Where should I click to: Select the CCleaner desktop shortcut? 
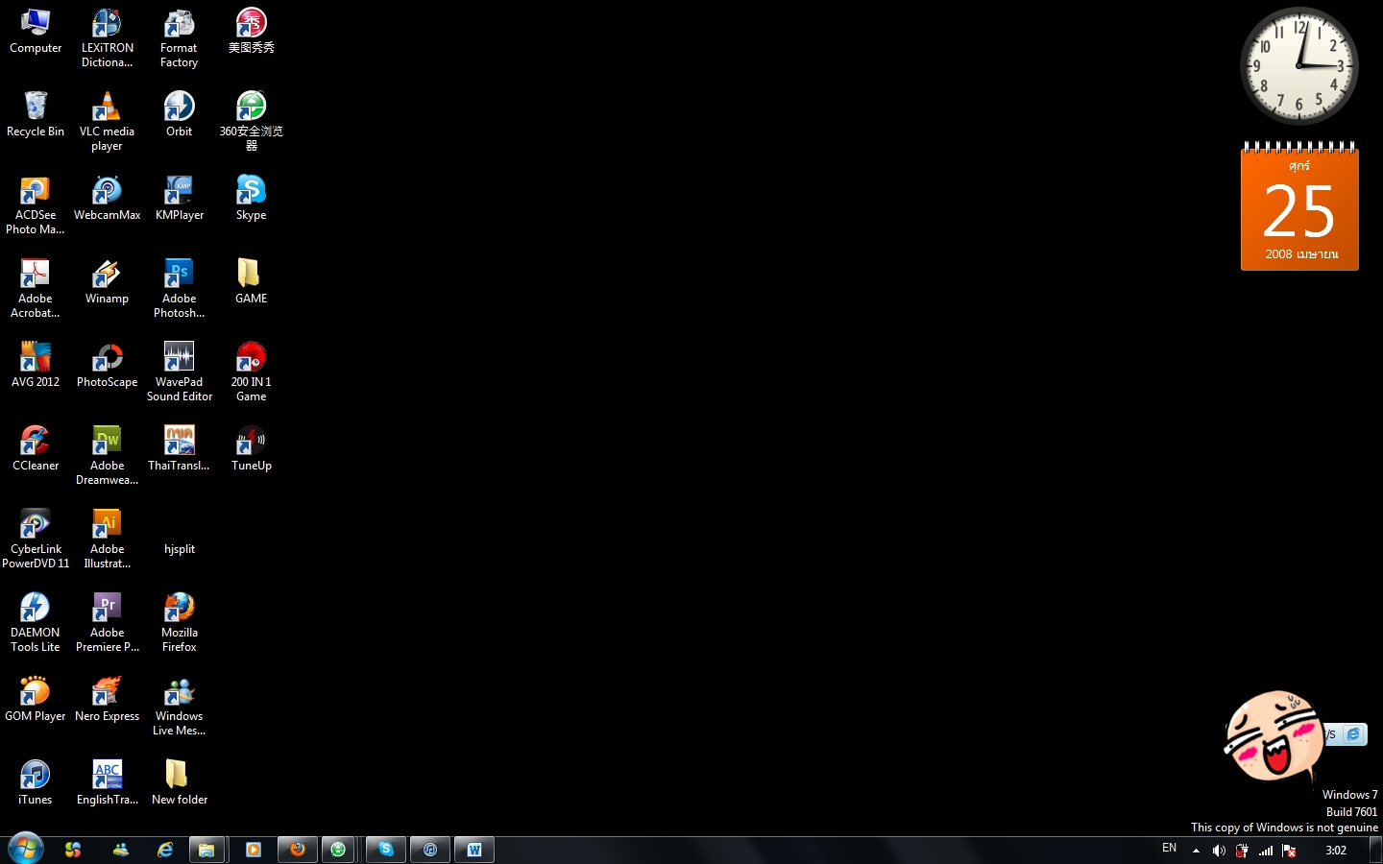[x=36, y=449]
